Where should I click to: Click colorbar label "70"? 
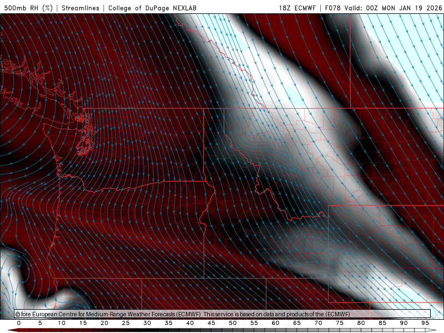click(x=318, y=323)
